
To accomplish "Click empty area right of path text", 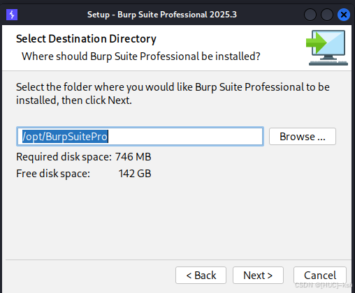I will click(x=185, y=137).
